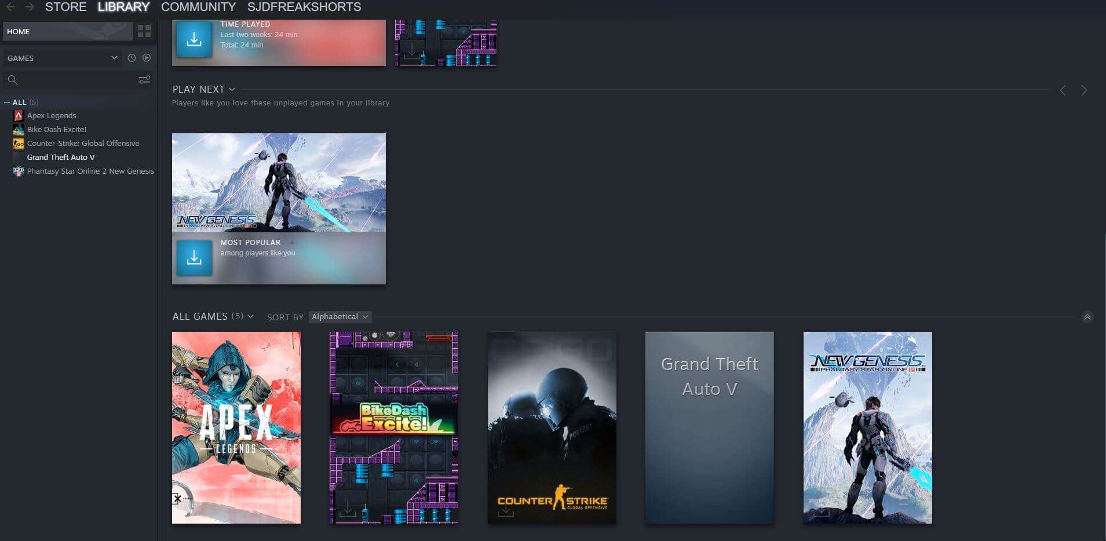1106x541 pixels.
Task: Open the Counter-Strike Global Offensive cover
Action: tap(552, 427)
